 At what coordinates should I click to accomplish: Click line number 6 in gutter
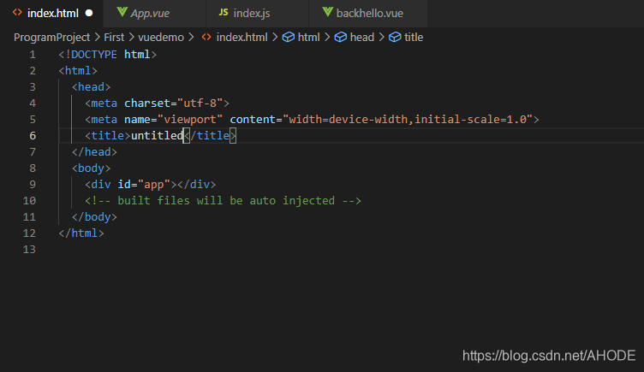(x=33, y=136)
